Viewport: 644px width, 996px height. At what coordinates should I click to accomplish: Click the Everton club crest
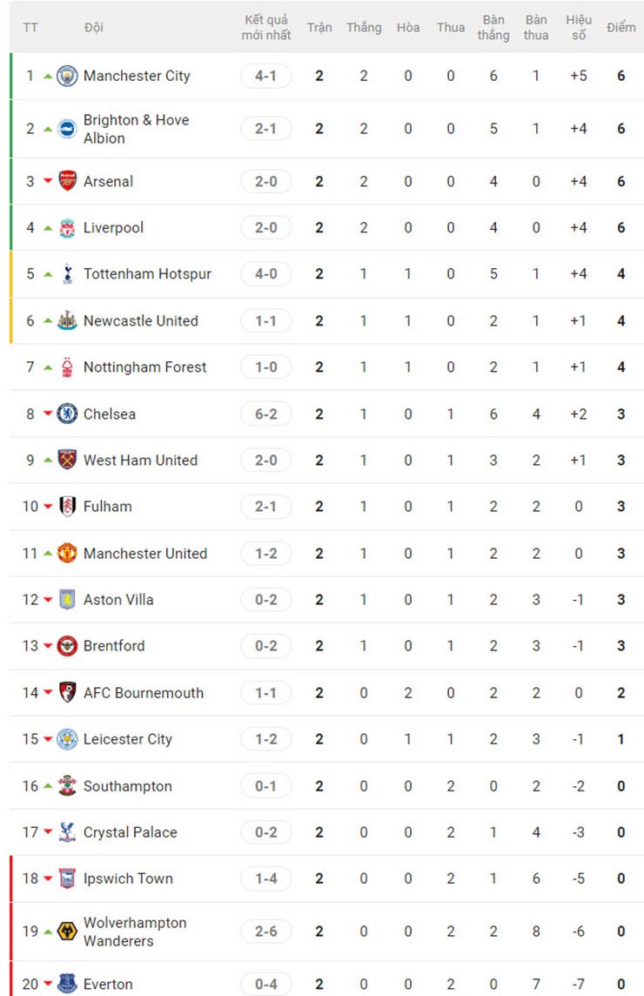[x=67, y=984]
